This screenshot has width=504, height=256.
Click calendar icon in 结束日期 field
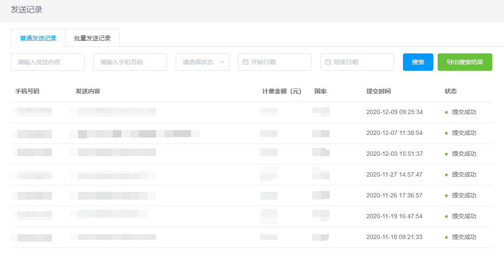[328, 62]
